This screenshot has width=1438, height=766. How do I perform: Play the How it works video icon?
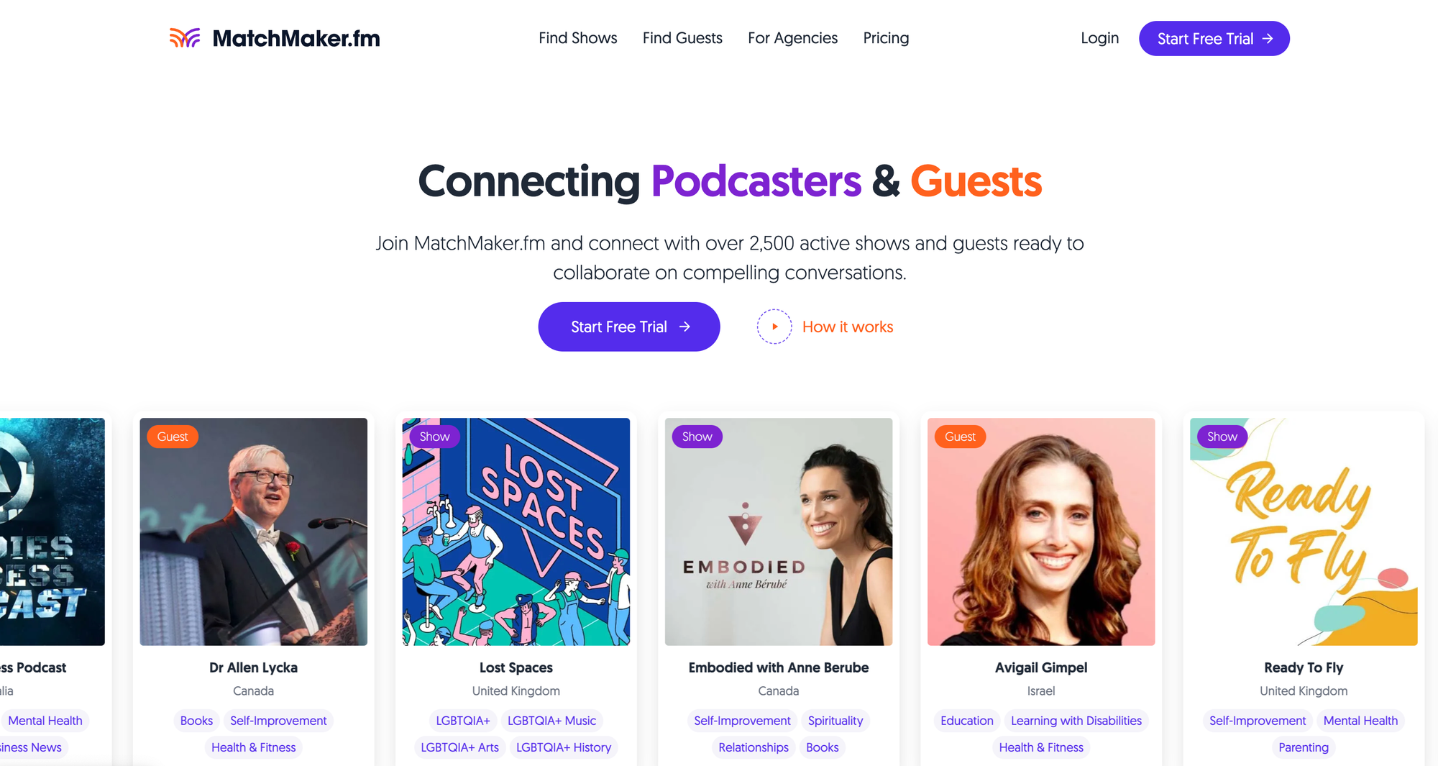[x=774, y=327]
